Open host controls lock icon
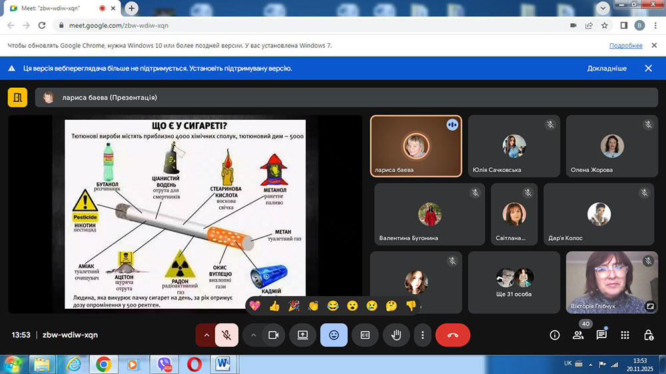 (x=648, y=335)
